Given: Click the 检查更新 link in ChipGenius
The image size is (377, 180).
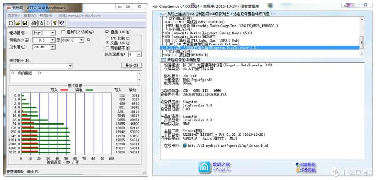Looking at the screenshot, I should [x=308, y=164].
